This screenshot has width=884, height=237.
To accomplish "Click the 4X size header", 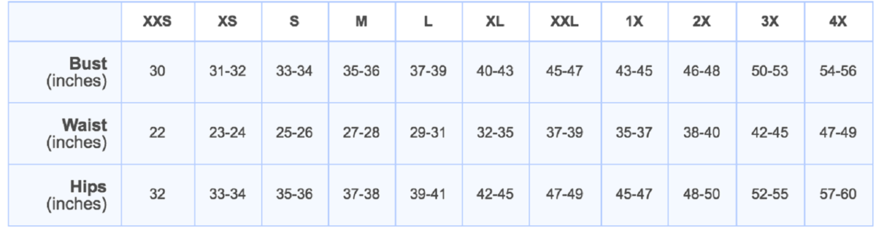I will (838, 21).
